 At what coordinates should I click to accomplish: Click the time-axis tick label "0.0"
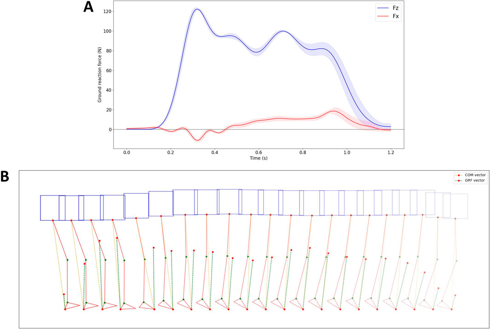tap(127, 153)
